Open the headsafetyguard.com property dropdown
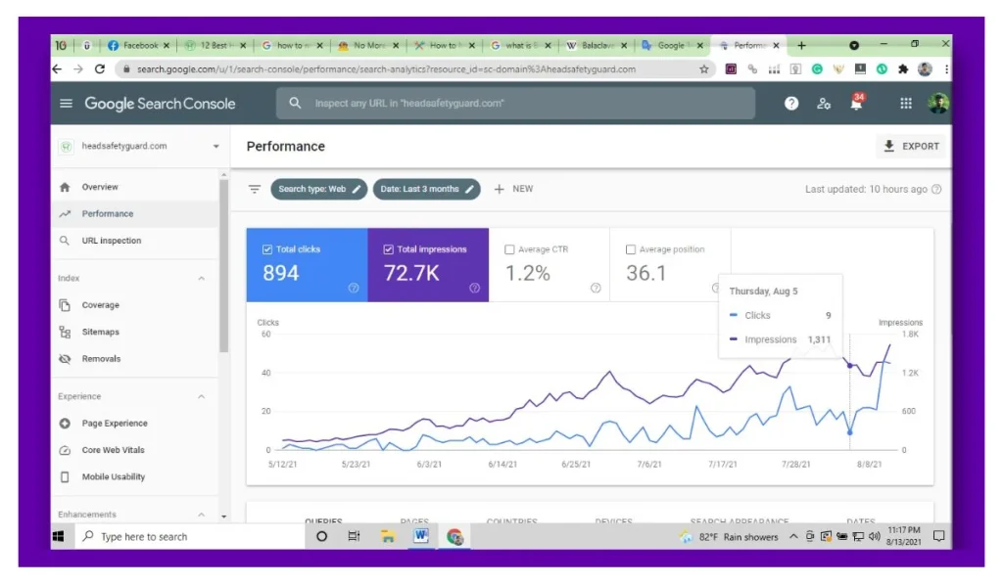The height and width of the screenshot is (584, 1003). pyautogui.click(x=215, y=147)
